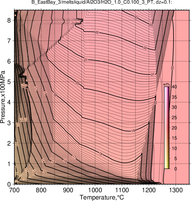Click contour label 20 between 900 and 1000°C
This screenshot has width=191, height=201.
click(x=78, y=83)
